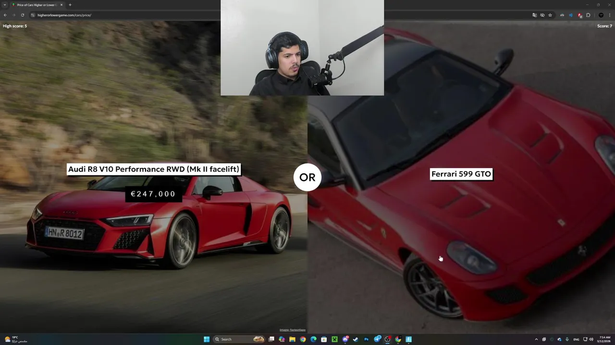Open the Extensions puzzle menu
Image resolution: width=615 pixels, height=345 pixels.
coord(588,15)
